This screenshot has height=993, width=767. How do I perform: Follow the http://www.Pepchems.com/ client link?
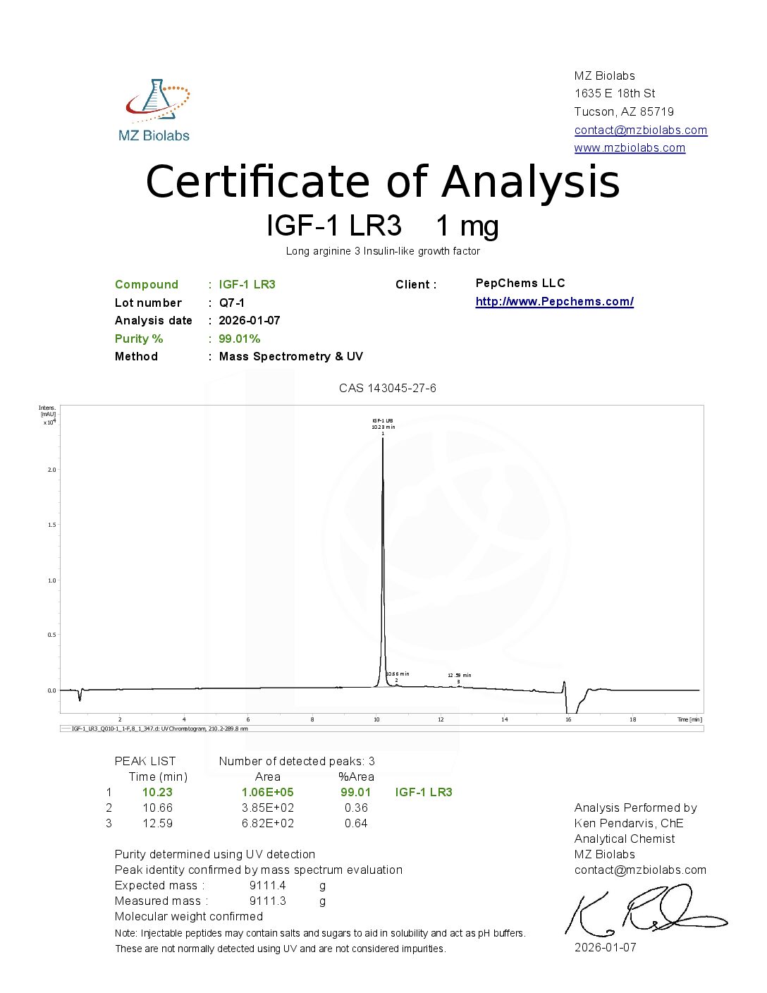[554, 302]
